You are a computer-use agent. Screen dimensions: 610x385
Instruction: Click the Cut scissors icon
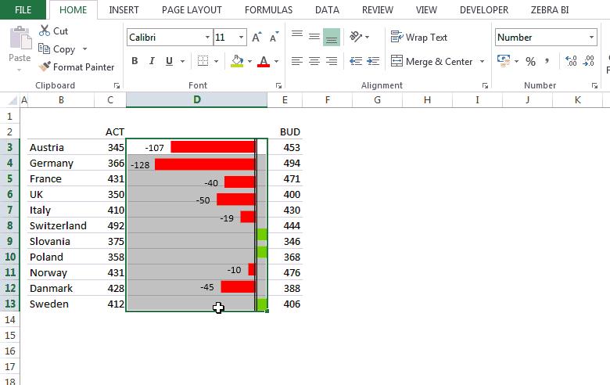(45, 31)
